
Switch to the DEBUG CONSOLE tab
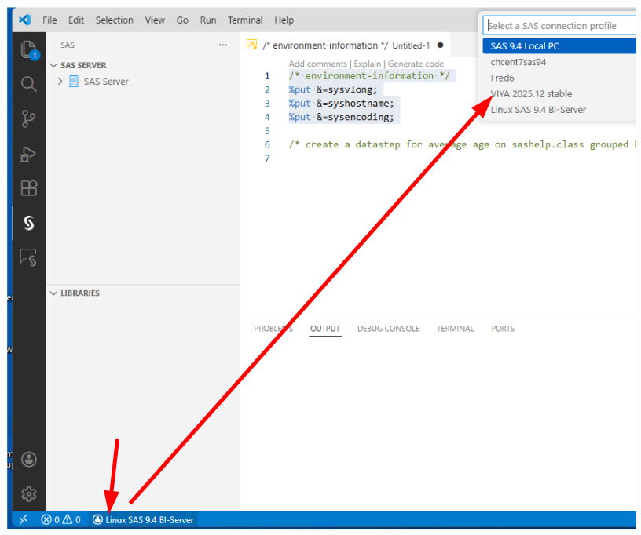point(388,329)
